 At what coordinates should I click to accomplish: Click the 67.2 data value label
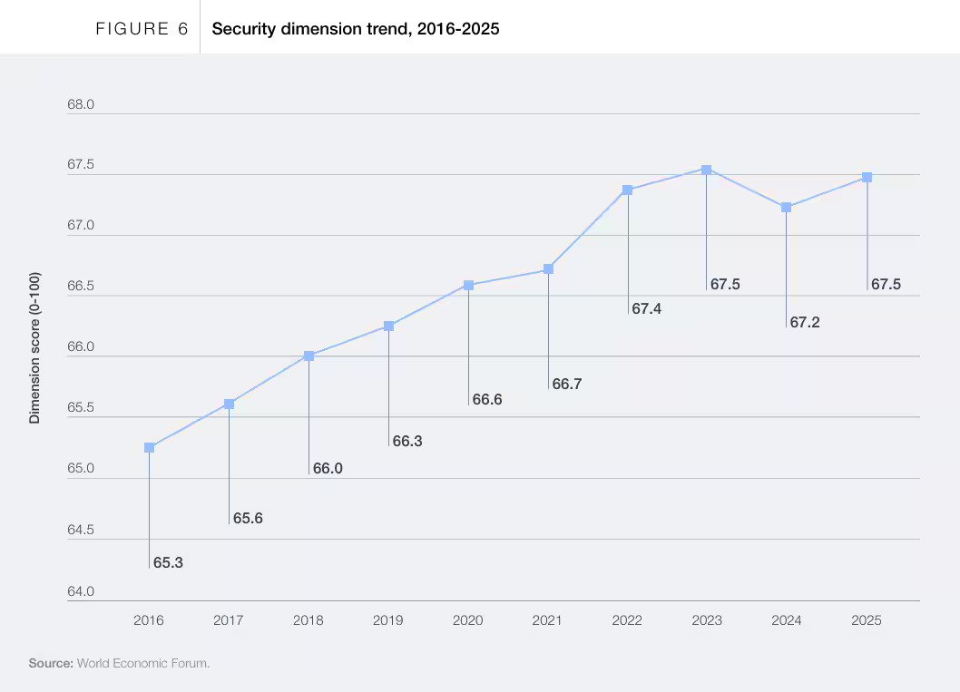[804, 322]
